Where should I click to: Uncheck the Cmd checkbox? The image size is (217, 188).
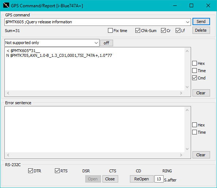coord(194,78)
